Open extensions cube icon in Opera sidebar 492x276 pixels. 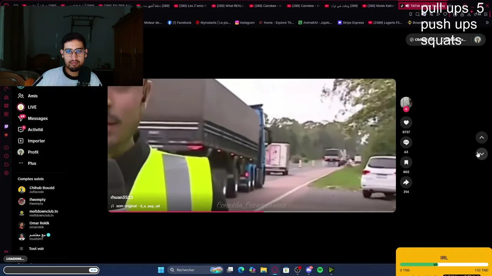pyautogui.click(x=6, y=164)
